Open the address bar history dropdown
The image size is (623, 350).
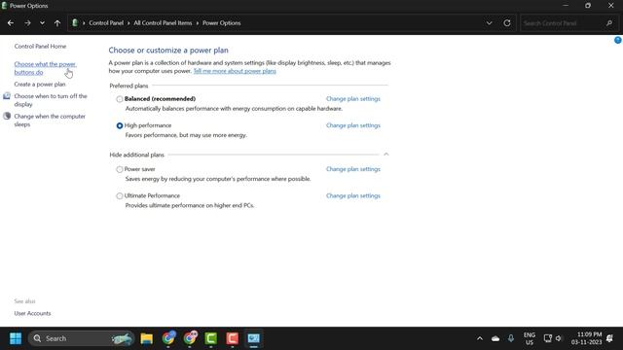[x=489, y=23]
